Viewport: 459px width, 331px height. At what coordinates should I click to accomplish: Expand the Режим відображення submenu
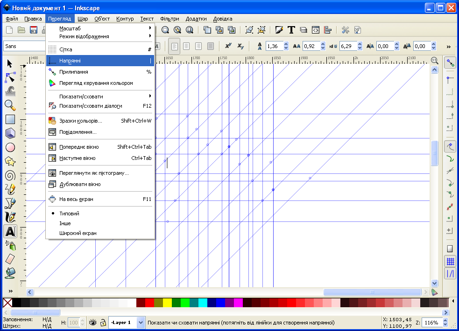coord(100,36)
